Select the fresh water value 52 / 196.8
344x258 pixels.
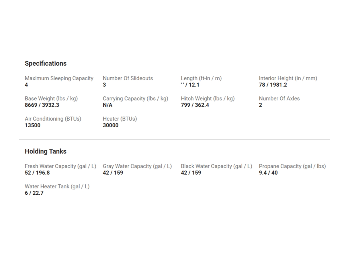(x=37, y=173)
